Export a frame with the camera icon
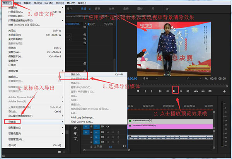 click(x=210, y=91)
